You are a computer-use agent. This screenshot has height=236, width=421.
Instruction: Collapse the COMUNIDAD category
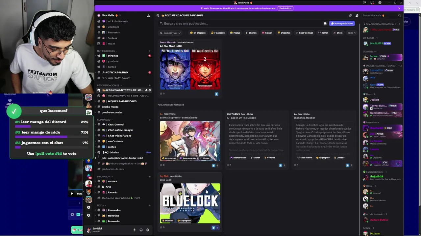click(x=105, y=120)
